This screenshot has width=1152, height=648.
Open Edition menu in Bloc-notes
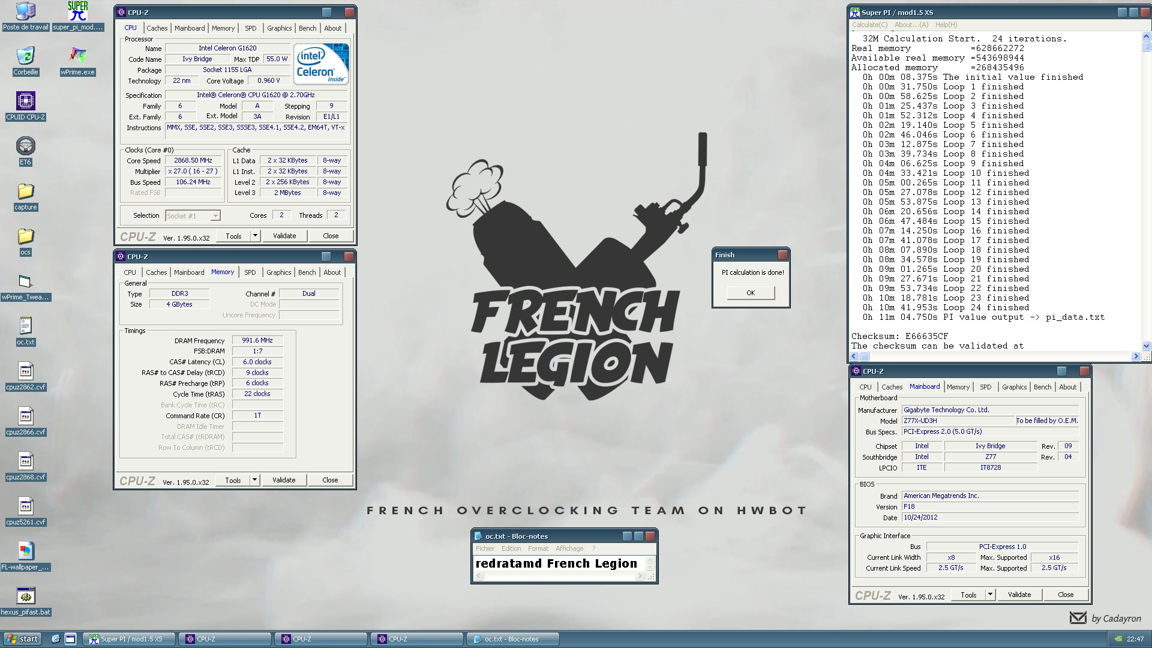click(x=511, y=548)
